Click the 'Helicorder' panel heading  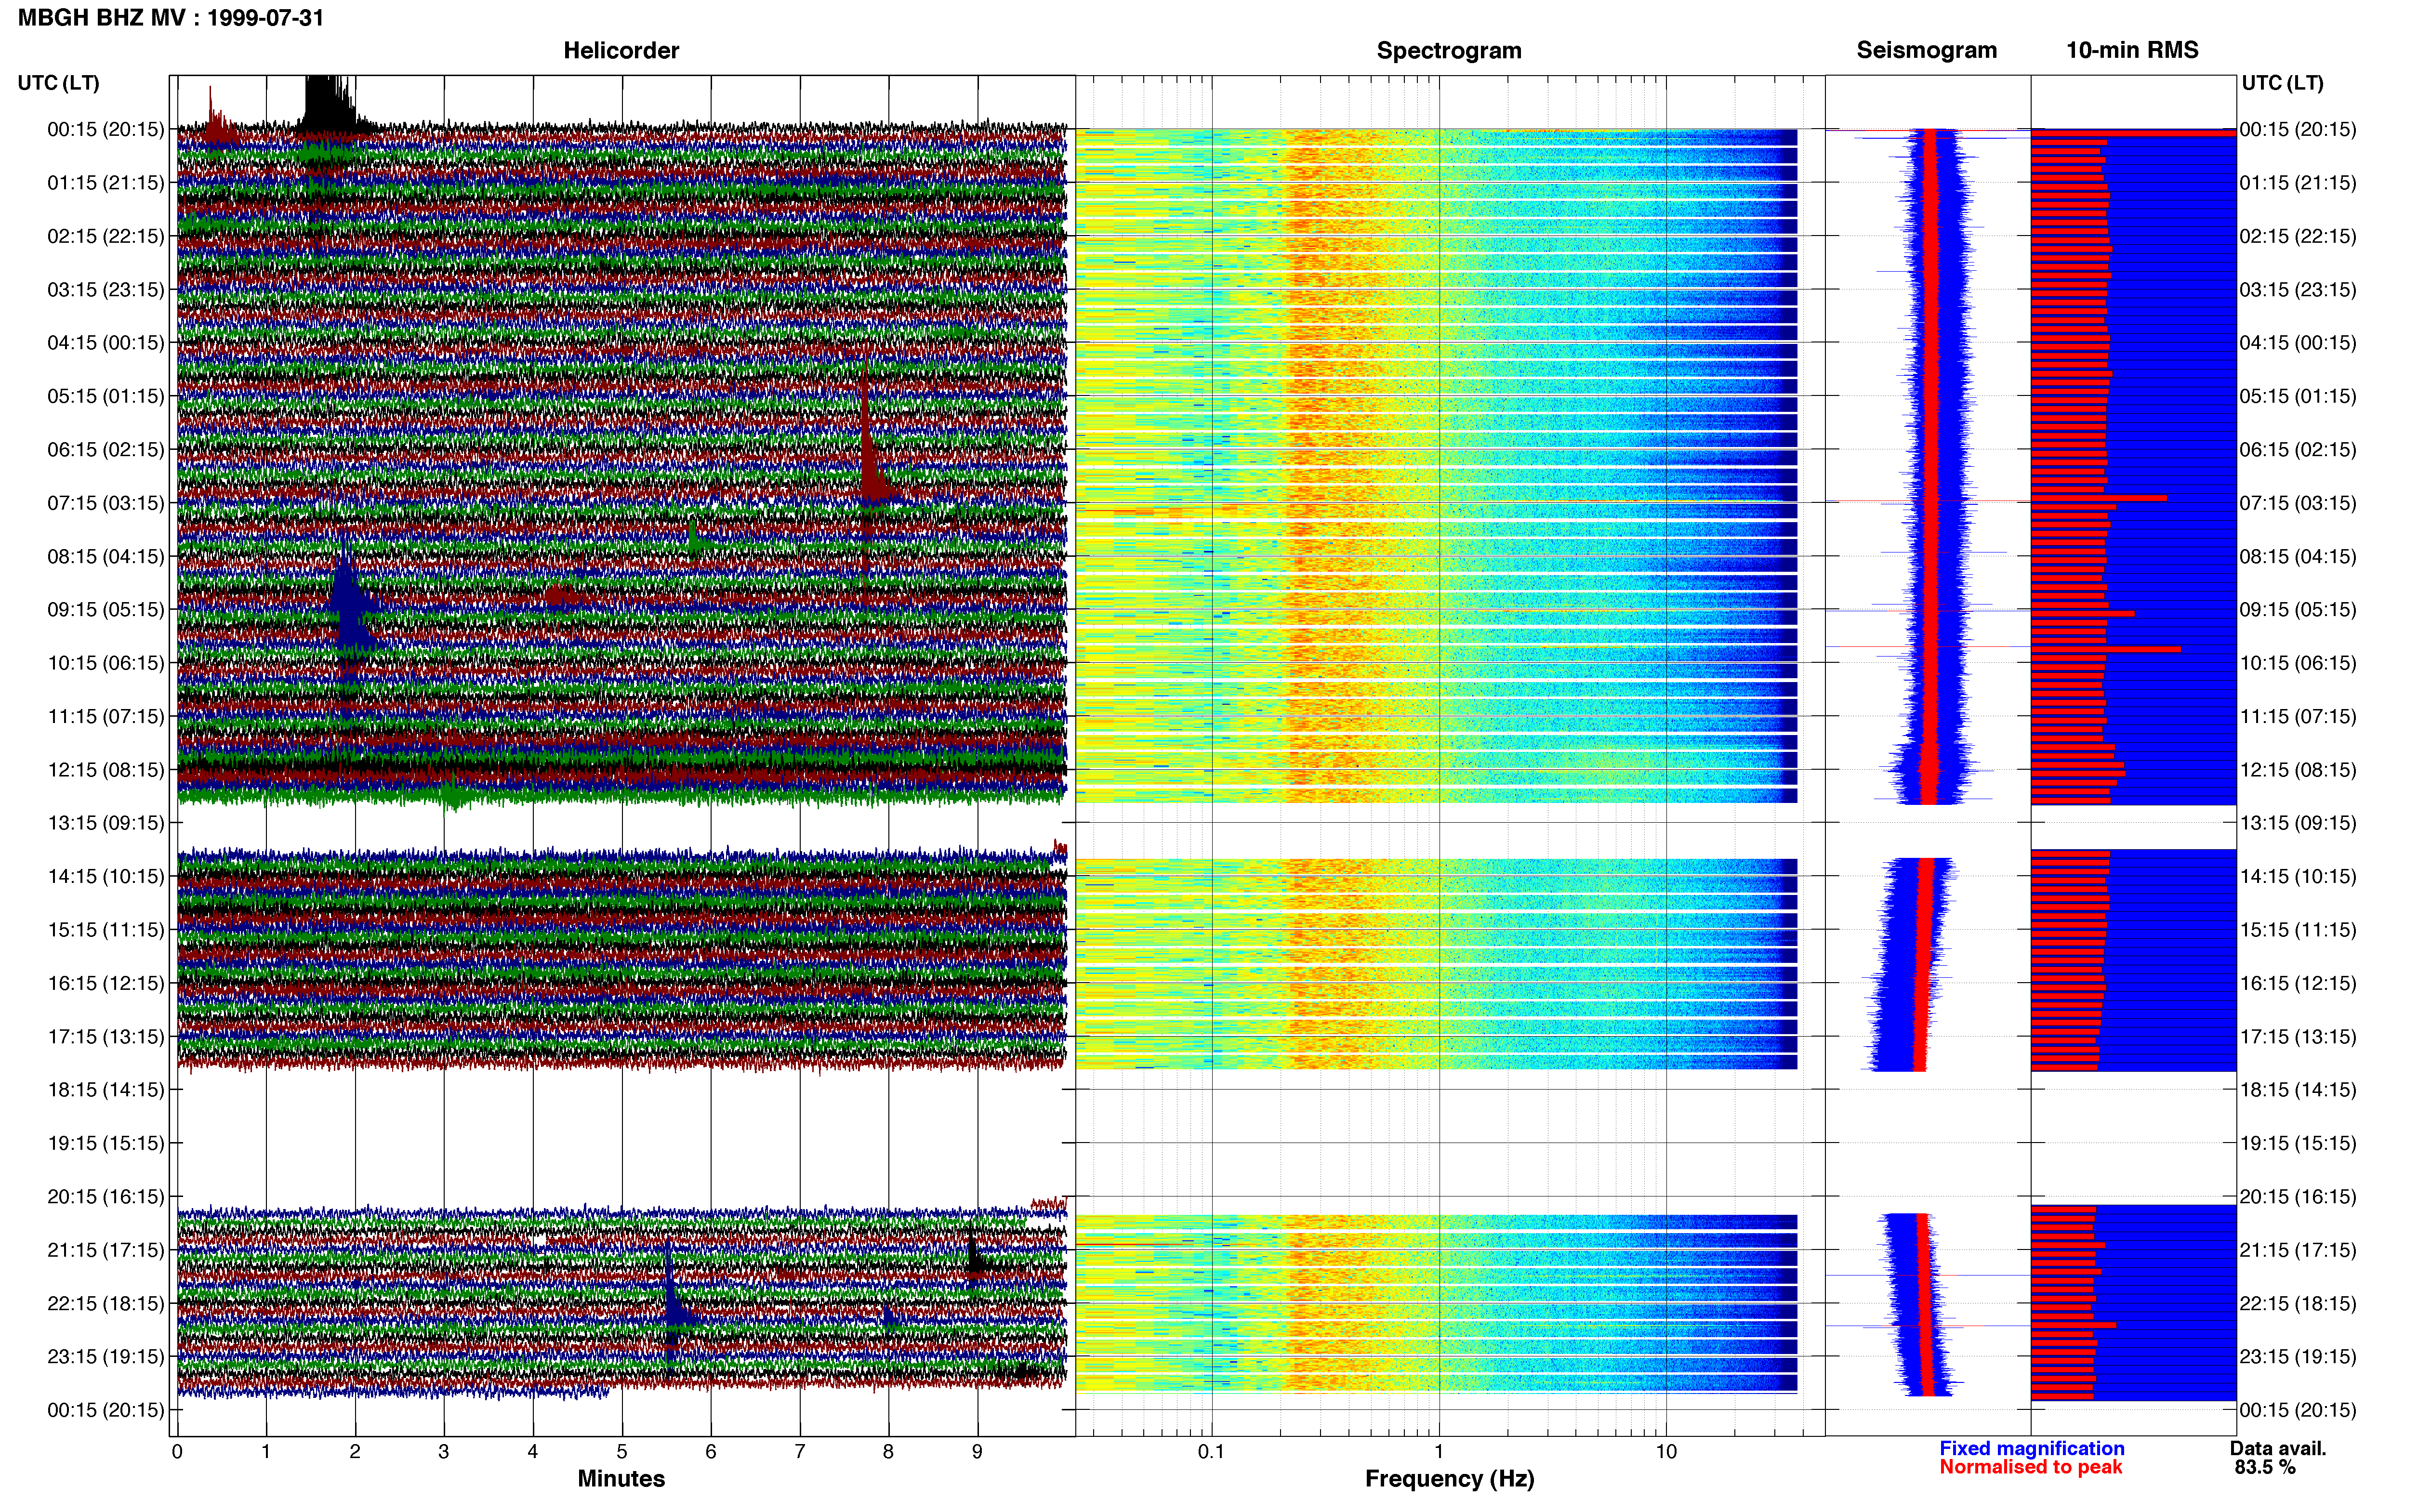pos(621,50)
